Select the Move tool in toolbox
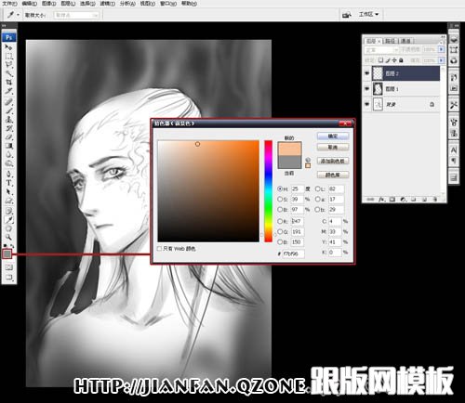This screenshot has height=403, width=465. (x=8, y=47)
